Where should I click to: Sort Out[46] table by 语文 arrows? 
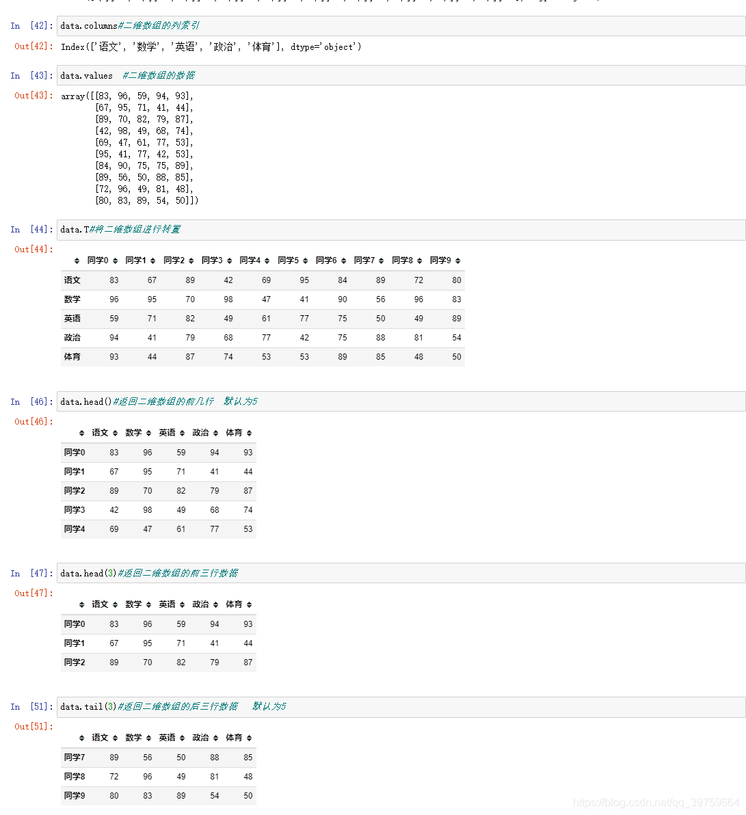pos(115,433)
